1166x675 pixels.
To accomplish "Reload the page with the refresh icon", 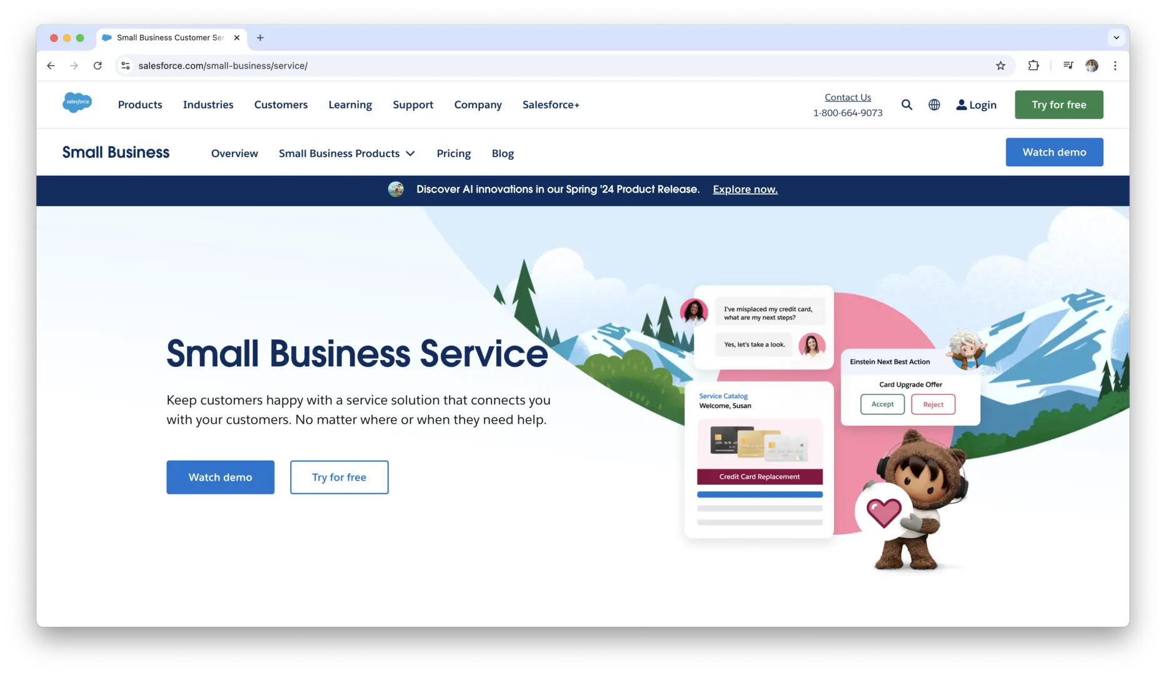I will (98, 66).
